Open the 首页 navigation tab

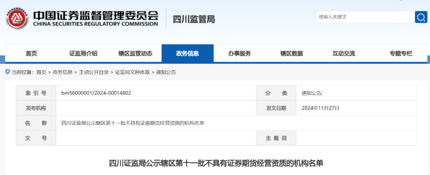pos(31,54)
